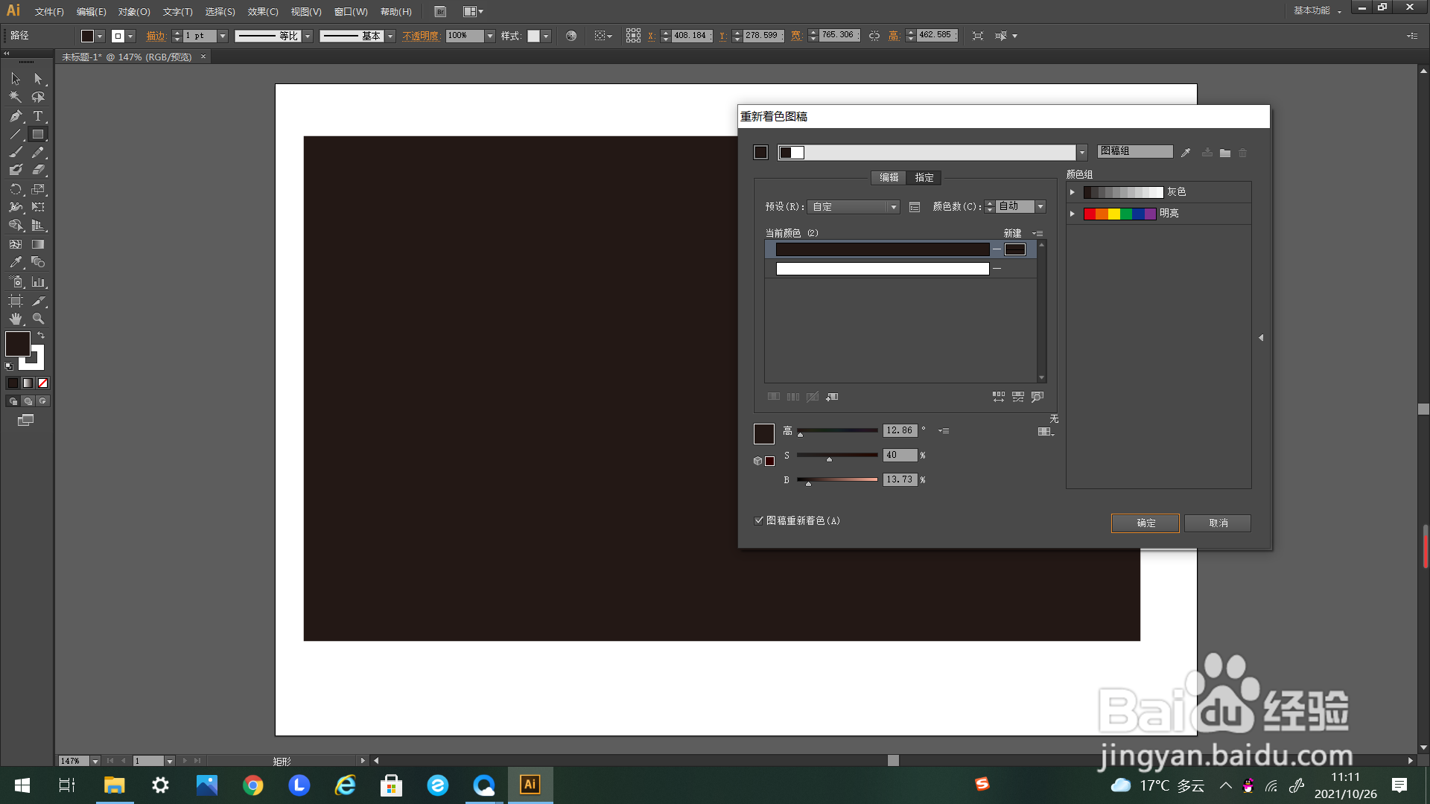
Task: Click the new color group folder icon
Action: click(1225, 153)
